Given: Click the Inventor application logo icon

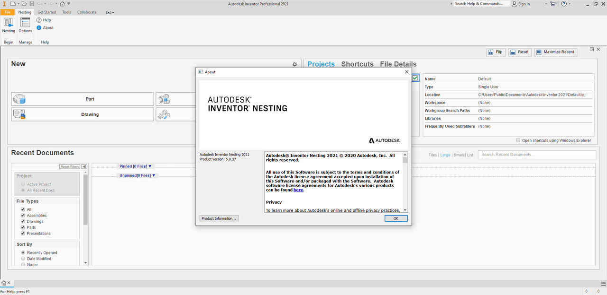Looking at the screenshot, I should 4,4.
